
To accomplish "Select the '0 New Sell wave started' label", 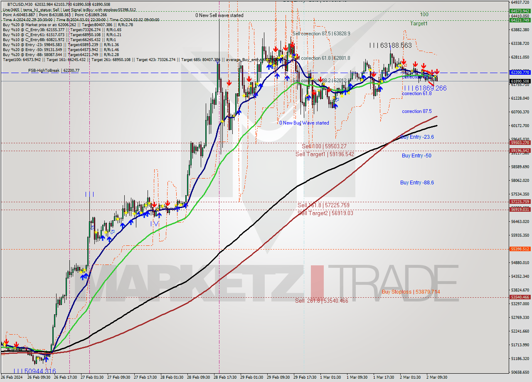I will click(x=219, y=15).
